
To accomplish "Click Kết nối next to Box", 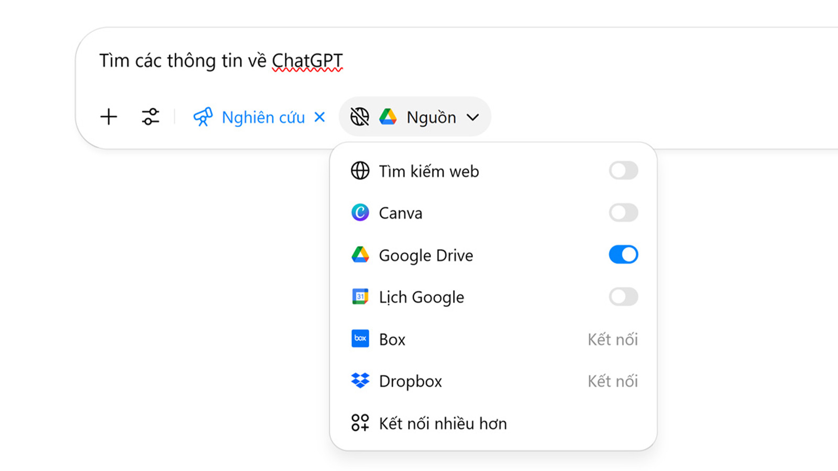I will point(612,339).
